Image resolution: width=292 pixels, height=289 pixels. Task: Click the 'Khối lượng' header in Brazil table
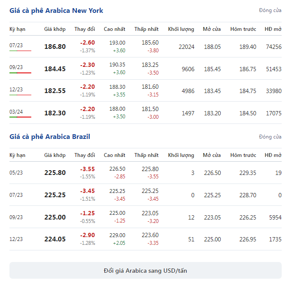[181, 155]
